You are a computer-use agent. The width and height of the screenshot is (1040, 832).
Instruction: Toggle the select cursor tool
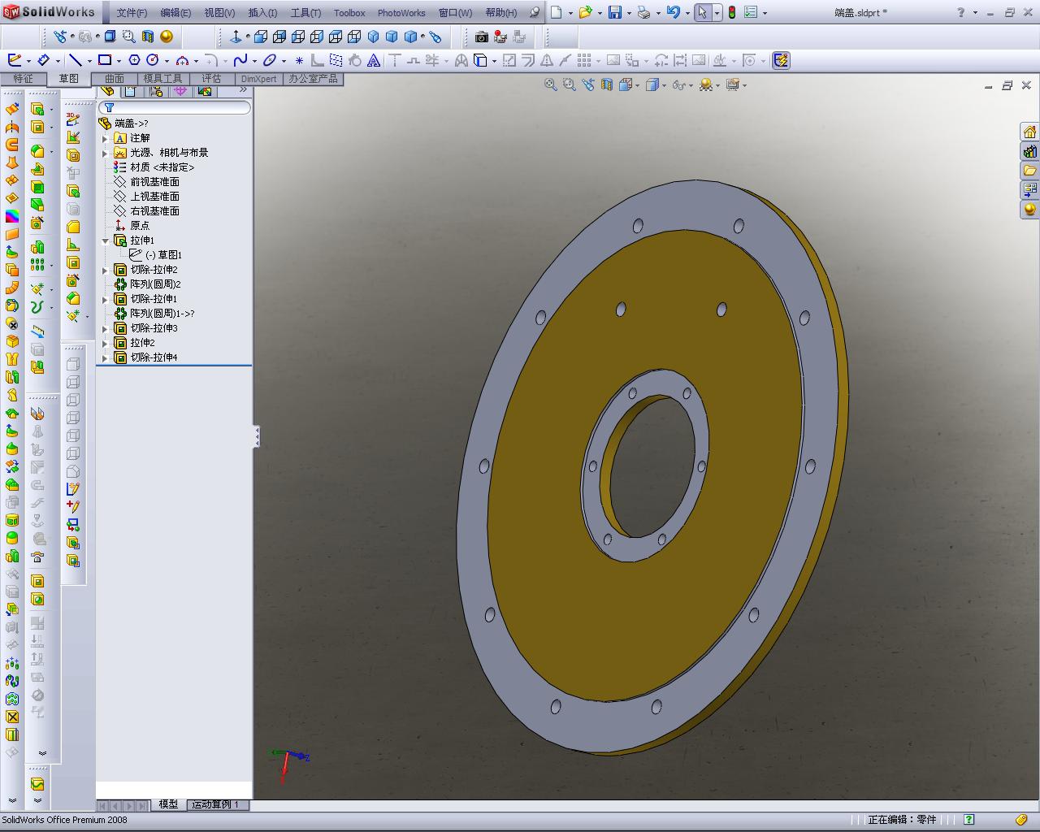[x=702, y=13]
